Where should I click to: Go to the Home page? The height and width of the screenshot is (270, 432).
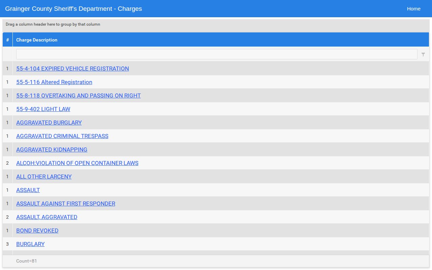point(413,9)
